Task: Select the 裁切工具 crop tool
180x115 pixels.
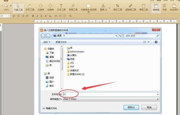Action: (x=118, y=8)
